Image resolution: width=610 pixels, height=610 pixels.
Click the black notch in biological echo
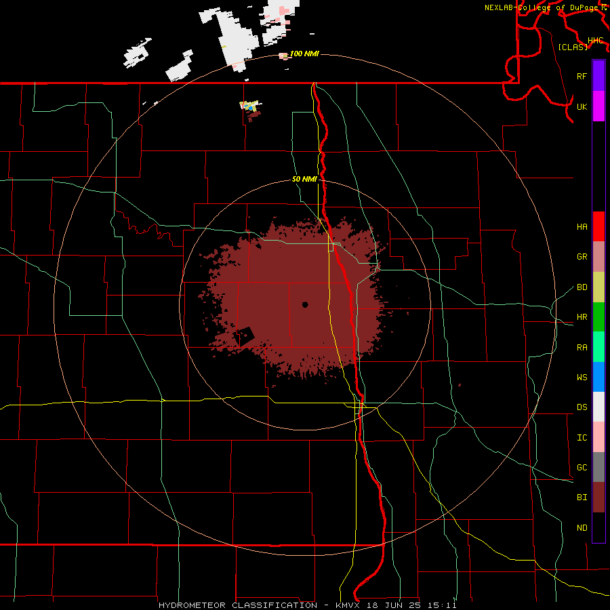244,336
